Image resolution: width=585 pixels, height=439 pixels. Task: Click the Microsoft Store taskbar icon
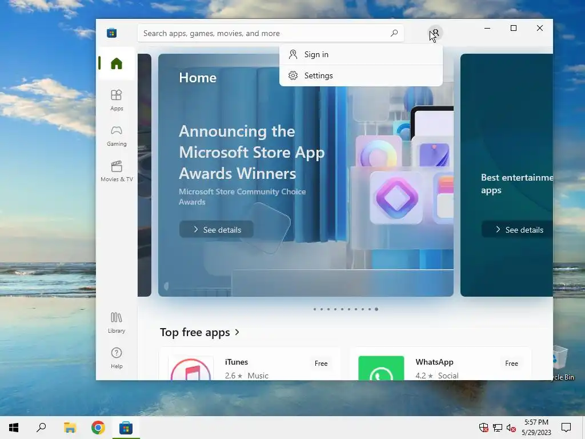[126, 428]
